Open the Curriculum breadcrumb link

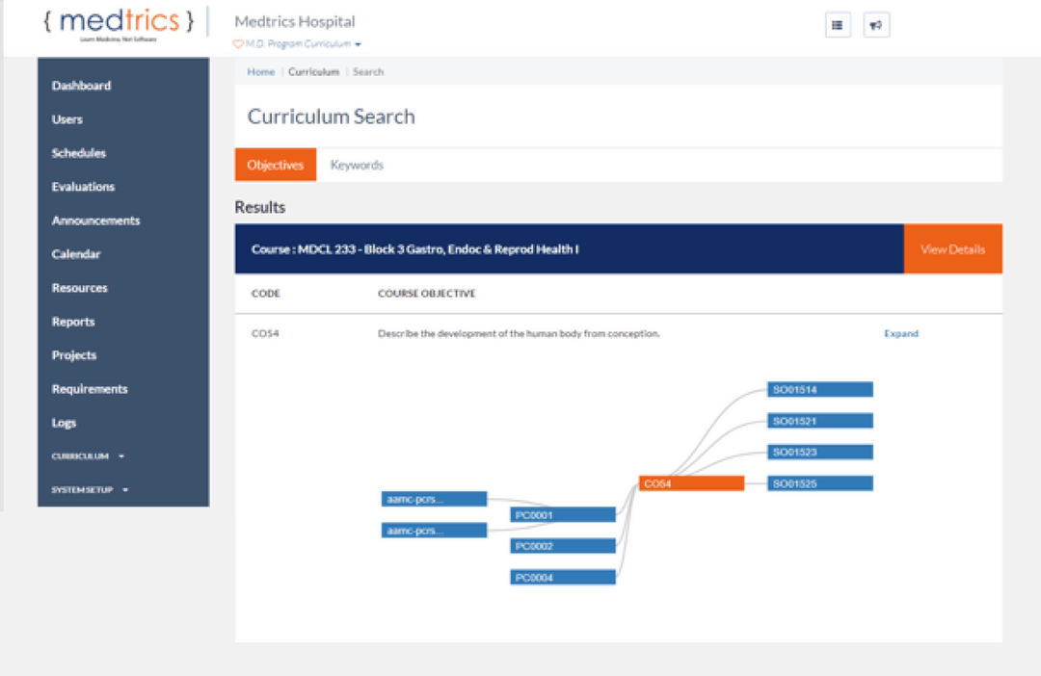pyautogui.click(x=313, y=71)
